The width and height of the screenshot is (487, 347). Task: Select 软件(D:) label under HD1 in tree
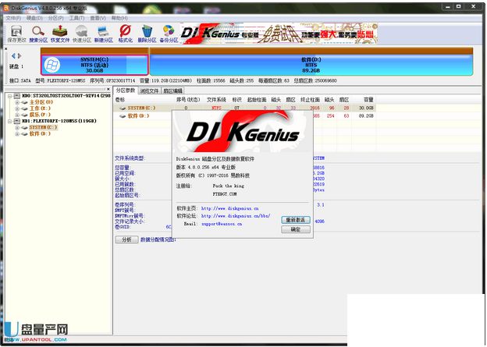(40, 134)
